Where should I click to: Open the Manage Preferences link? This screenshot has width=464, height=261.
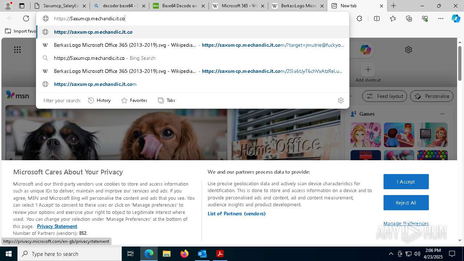tap(406, 223)
